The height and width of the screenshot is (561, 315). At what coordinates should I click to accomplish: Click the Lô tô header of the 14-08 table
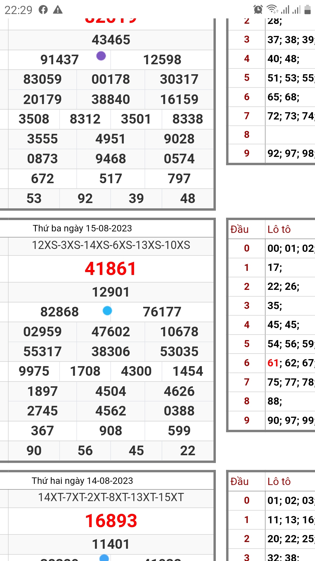click(279, 482)
